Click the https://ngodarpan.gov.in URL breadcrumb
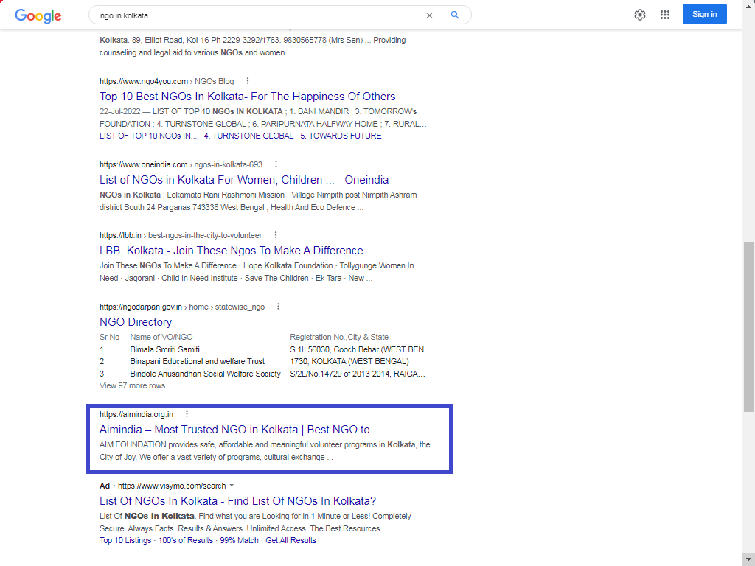This screenshot has width=755, height=566. coord(182,307)
